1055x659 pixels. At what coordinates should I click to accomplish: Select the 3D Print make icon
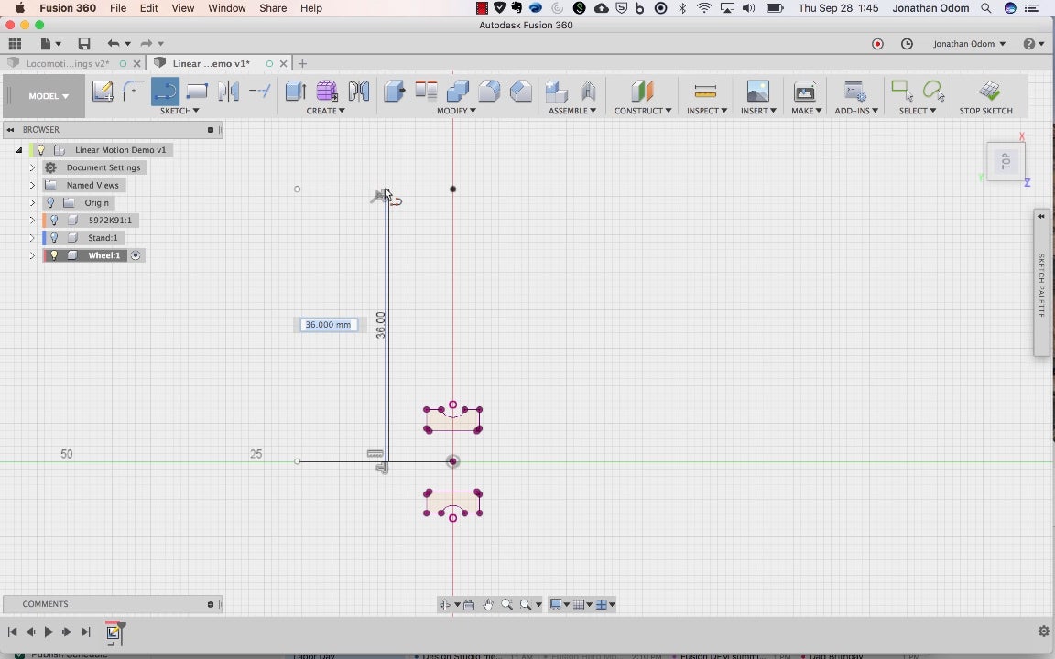[805, 91]
